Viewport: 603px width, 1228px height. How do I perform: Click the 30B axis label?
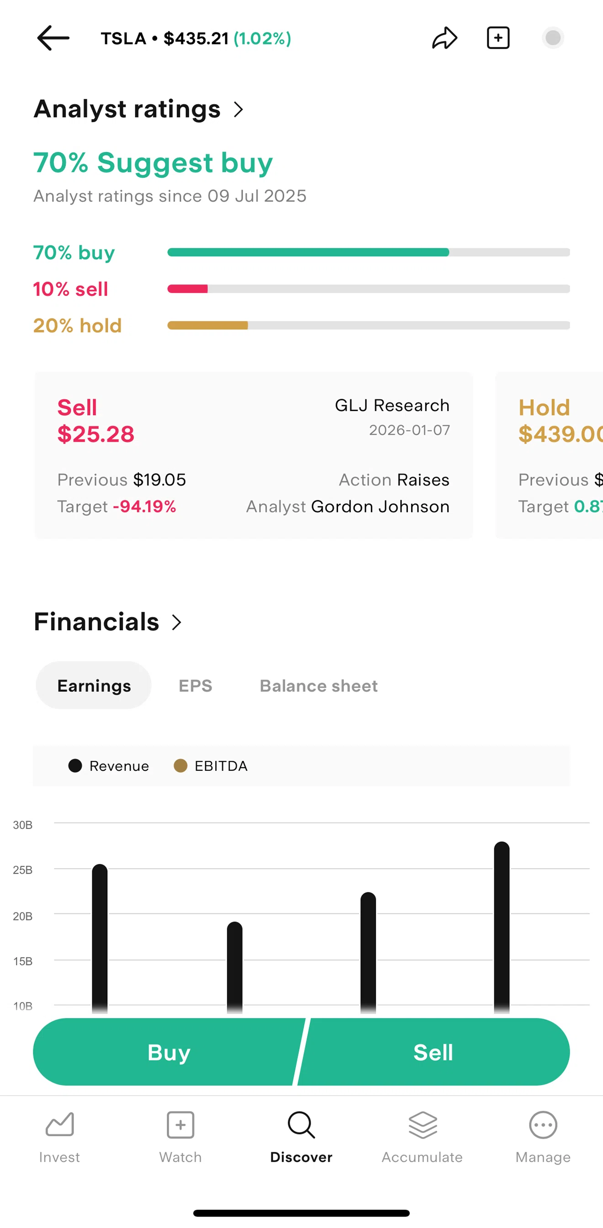point(23,825)
